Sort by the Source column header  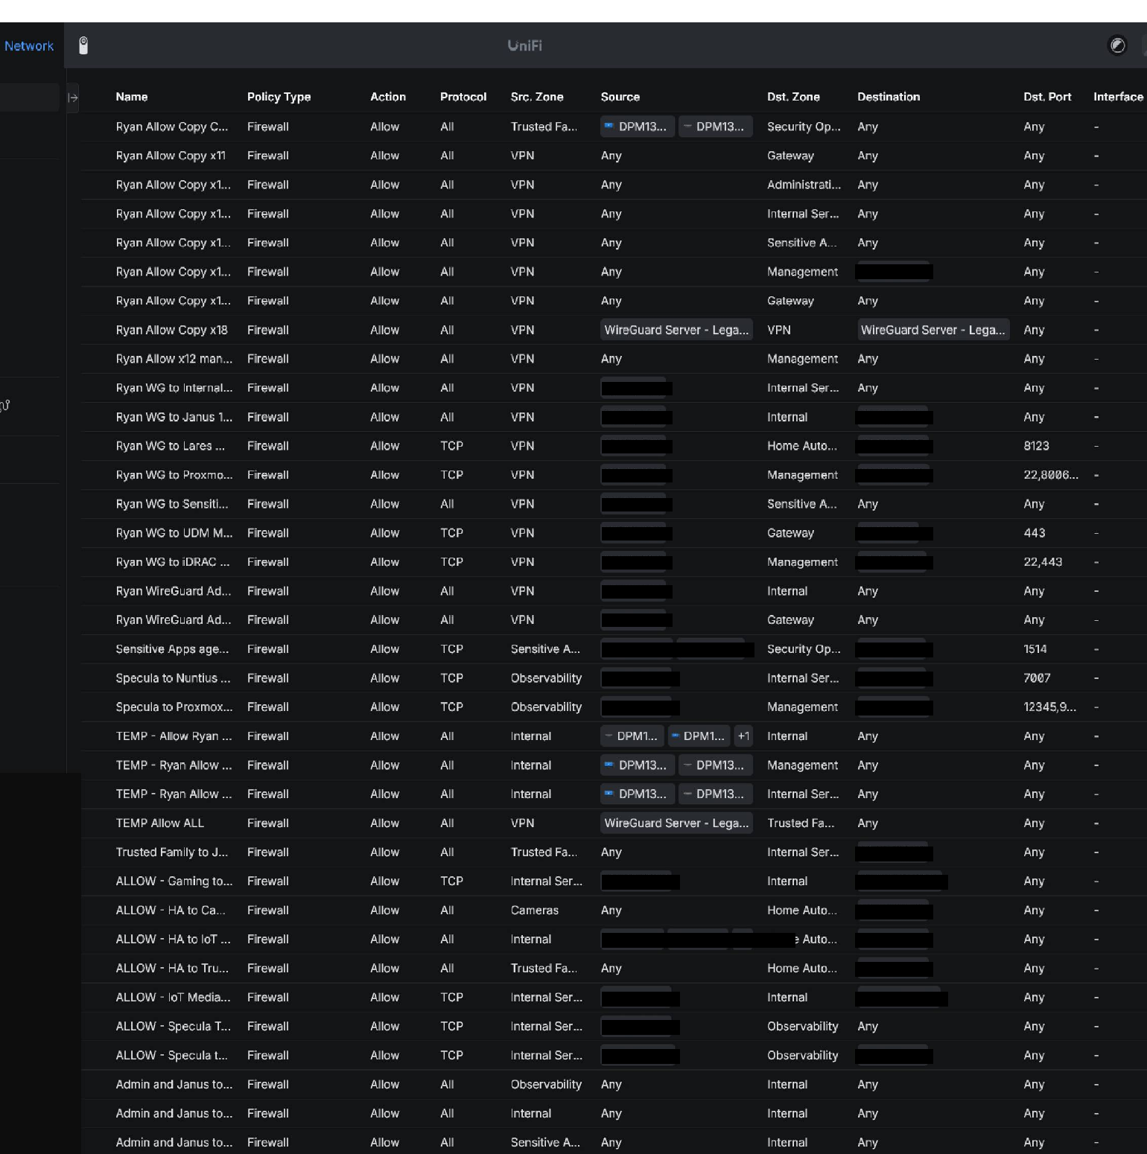[620, 97]
